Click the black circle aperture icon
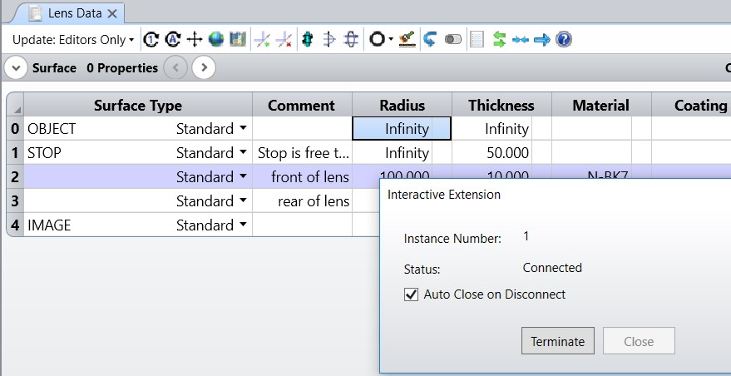Screen dimensions: 731x376 tap(377, 39)
